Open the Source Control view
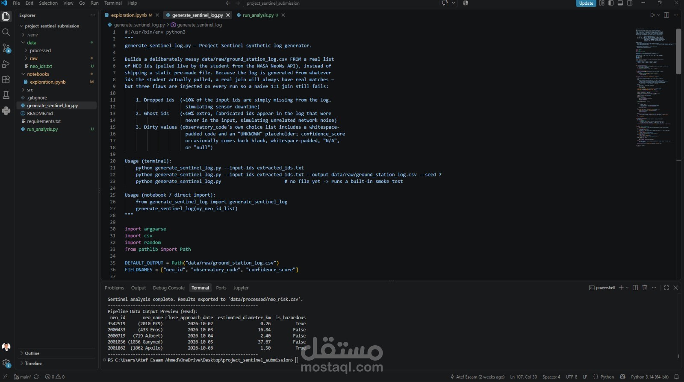The image size is (684, 382). coord(6,48)
